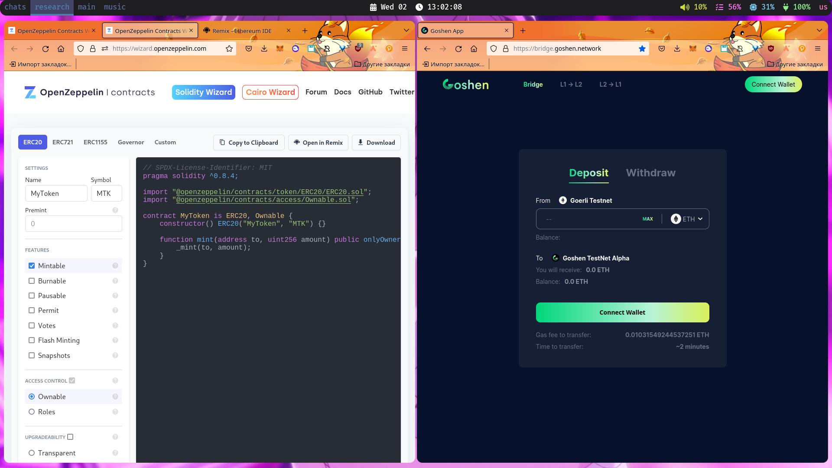
Task: Open hamburger menu in right browser
Action: click(x=818, y=49)
